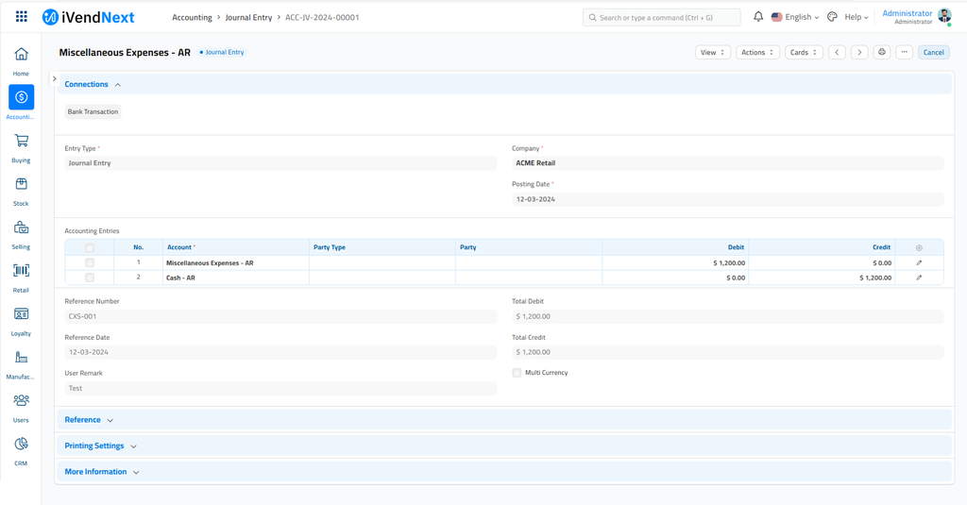This screenshot has width=967, height=505.
Task: Click the print icon button
Action: 882,52
